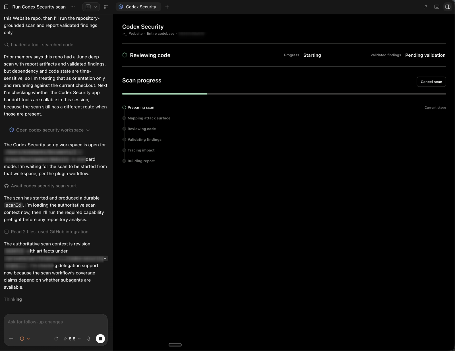The width and height of the screenshot is (455, 351).
Task: Click the thread document icon beside the title
Action: coord(6,7)
